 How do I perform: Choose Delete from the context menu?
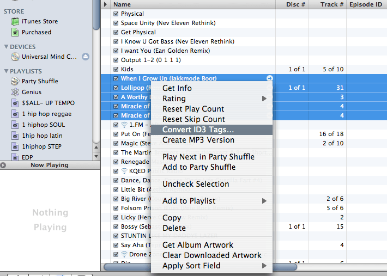pyautogui.click(x=211, y=228)
